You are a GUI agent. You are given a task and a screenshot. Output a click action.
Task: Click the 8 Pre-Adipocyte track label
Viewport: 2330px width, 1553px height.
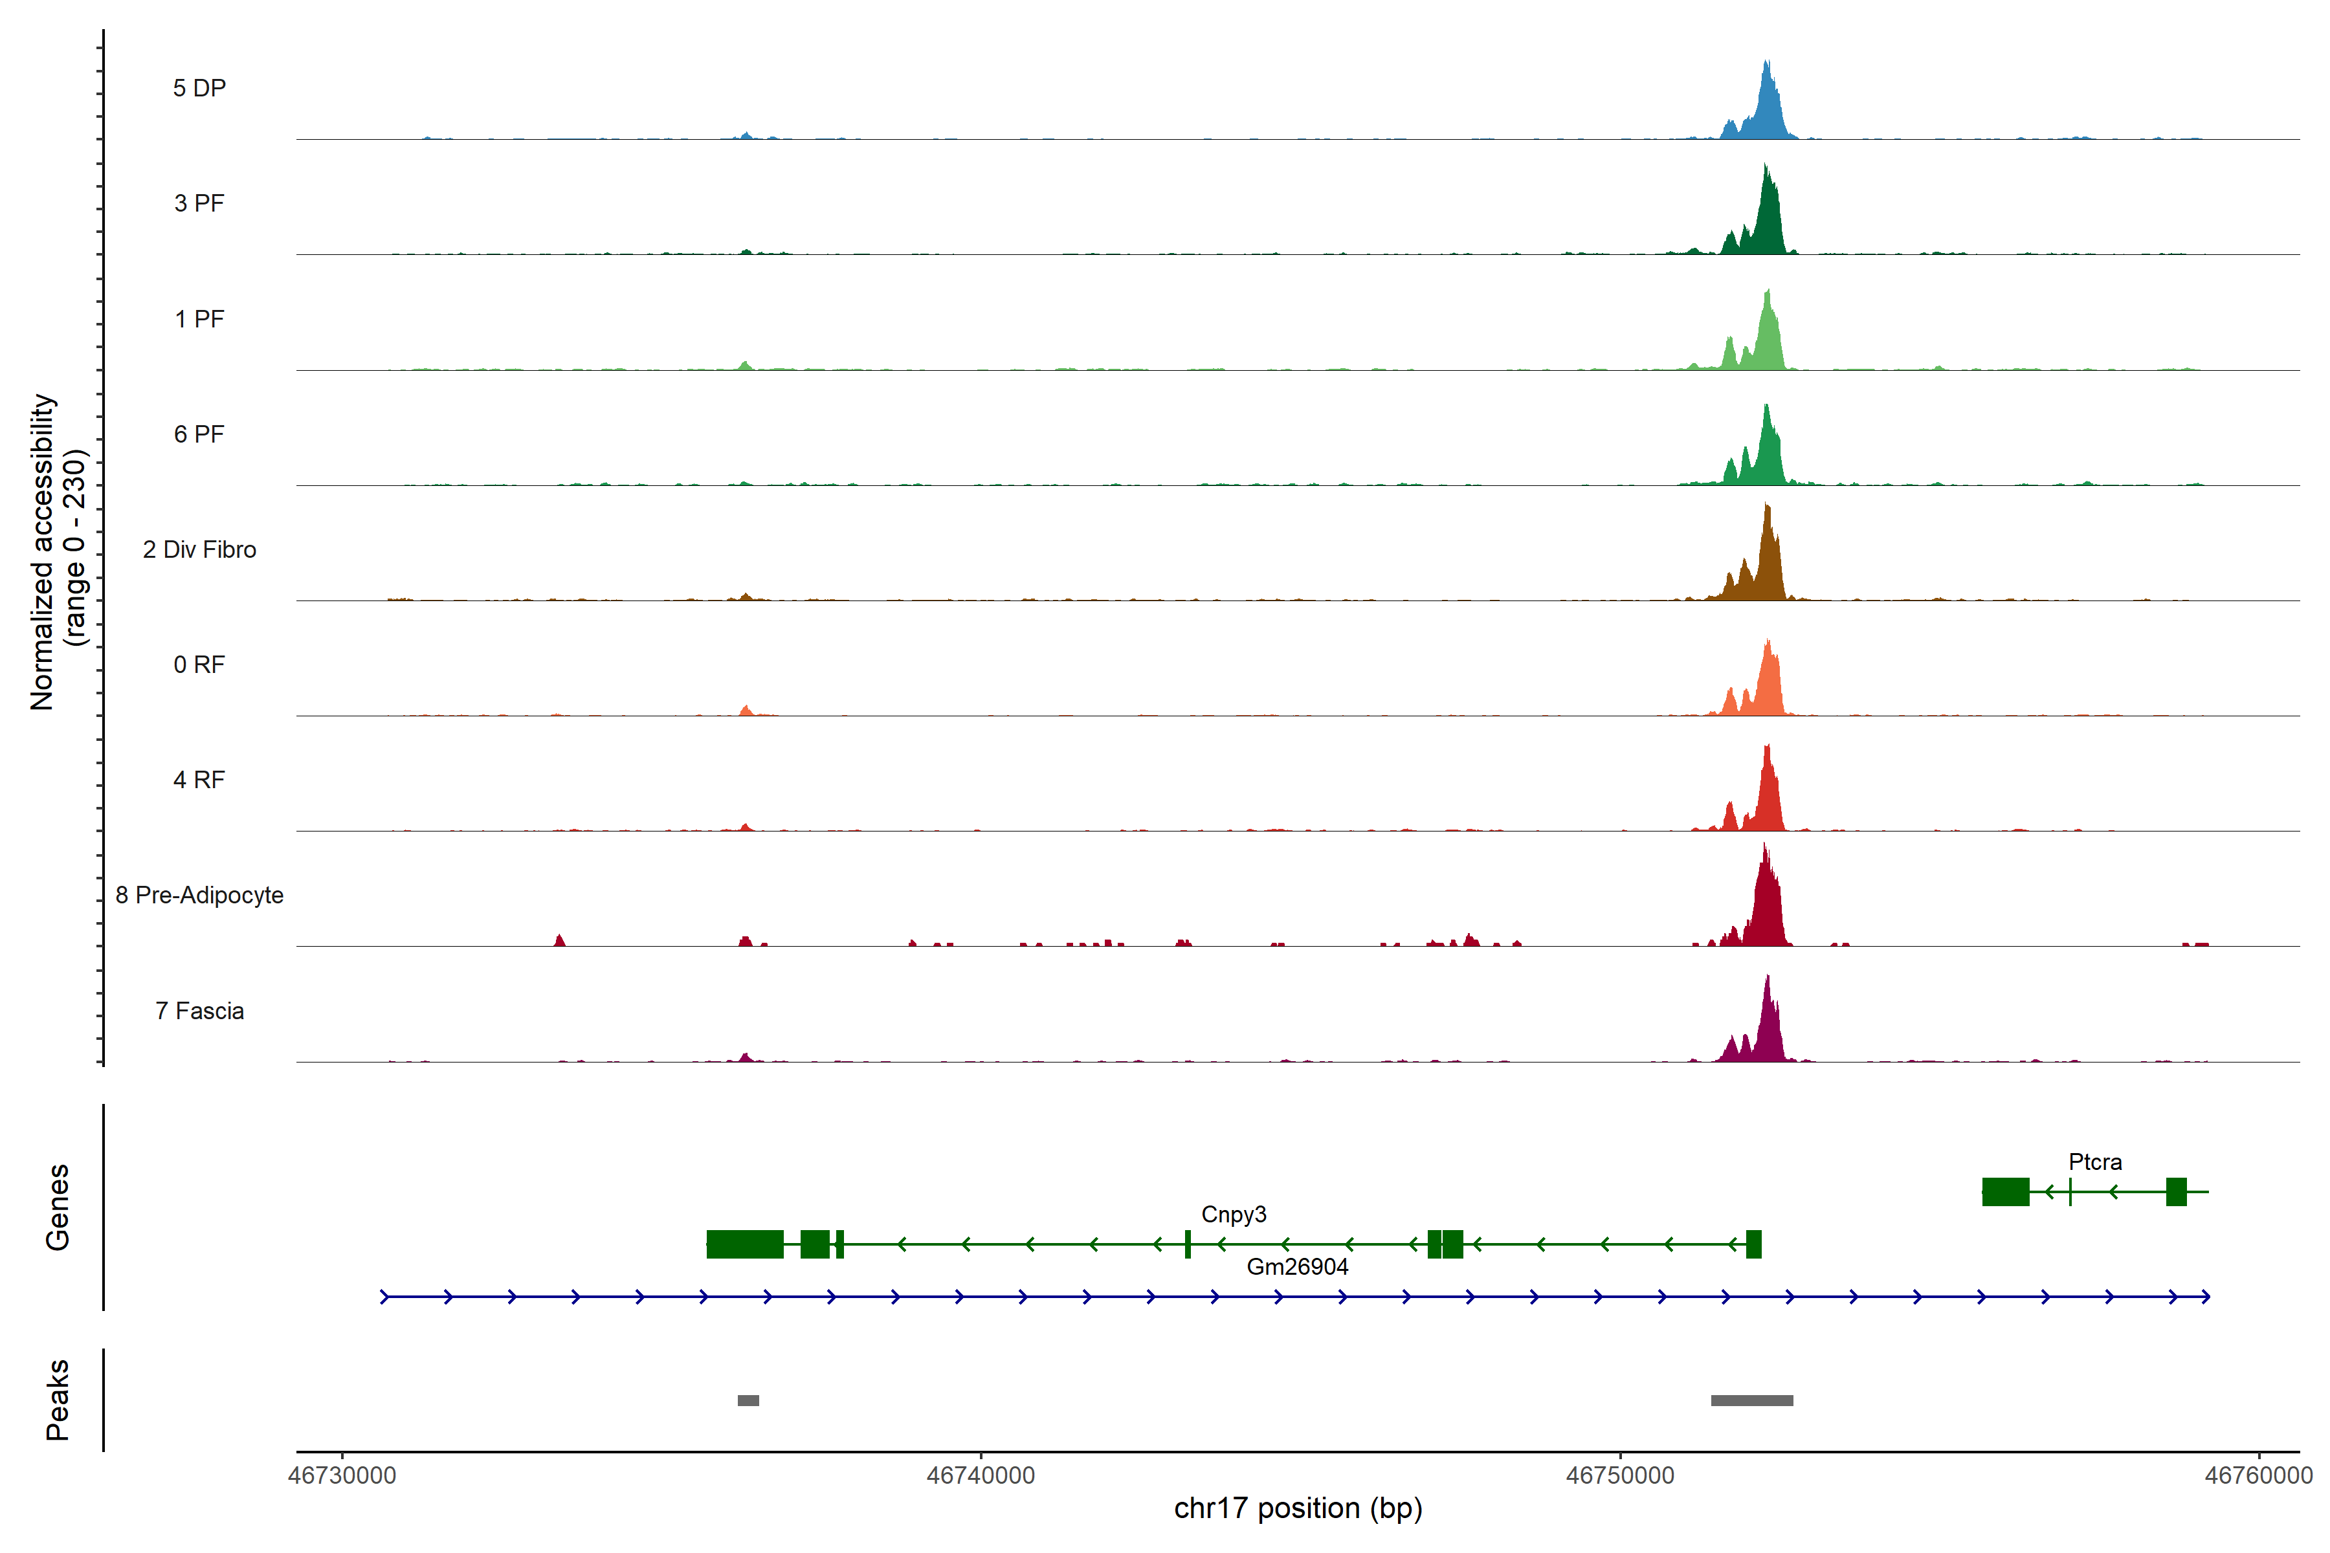[199, 896]
